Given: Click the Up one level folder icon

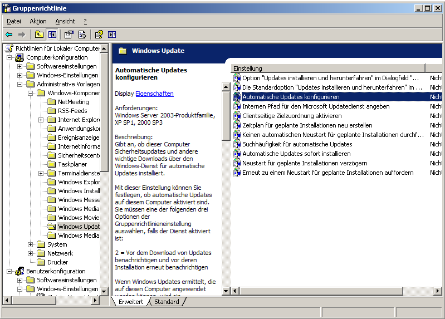Looking at the screenshot, I should click(x=39, y=35).
